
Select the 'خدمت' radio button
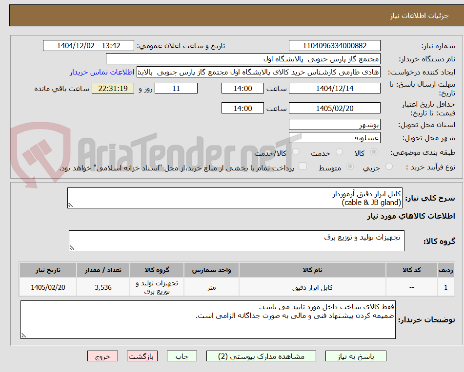pos(339,152)
